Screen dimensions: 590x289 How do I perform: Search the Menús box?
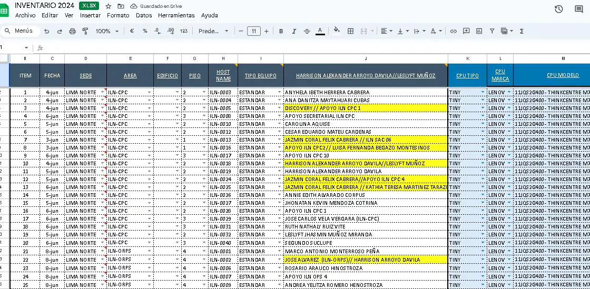tap(21, 31)
